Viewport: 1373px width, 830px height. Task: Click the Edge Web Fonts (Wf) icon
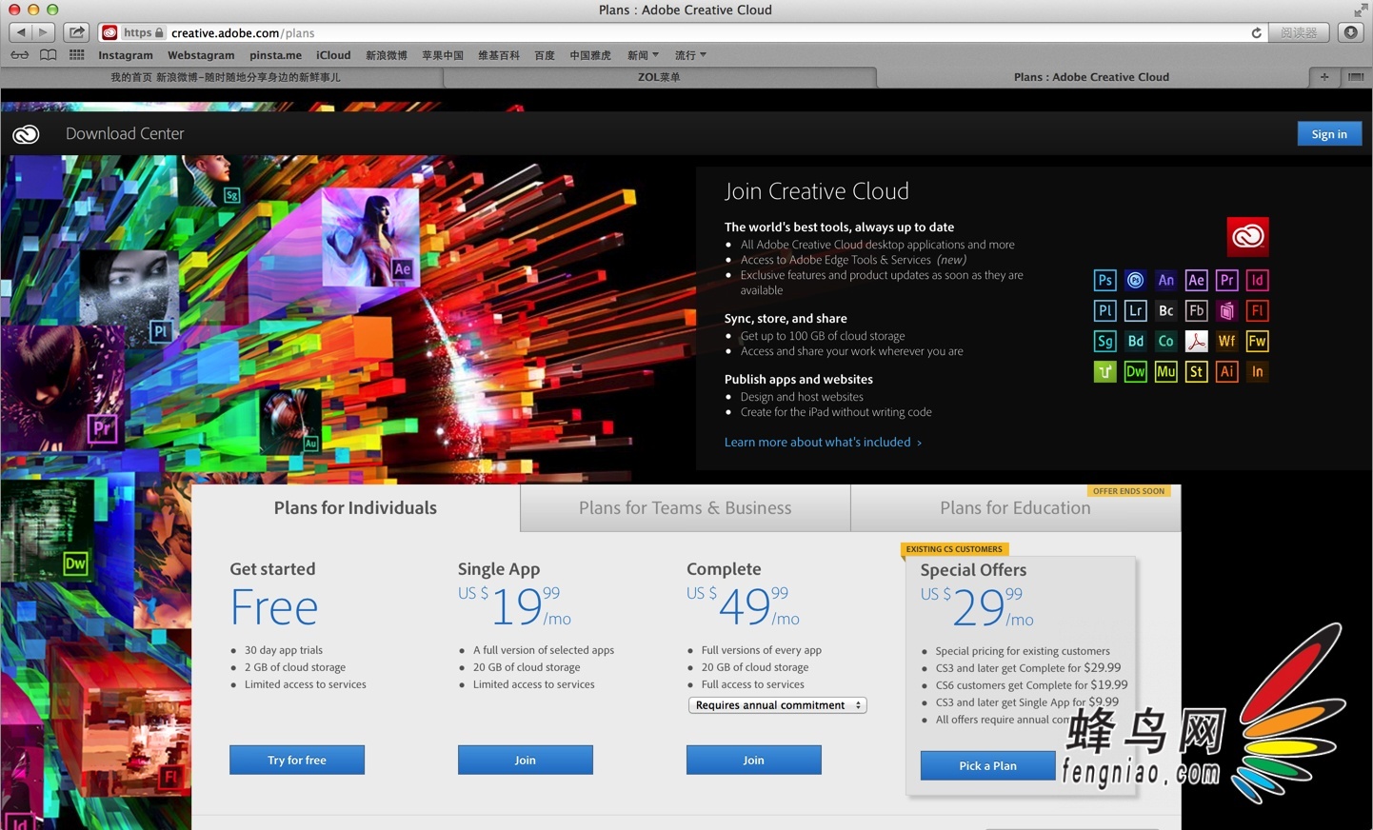point(1226,341)
